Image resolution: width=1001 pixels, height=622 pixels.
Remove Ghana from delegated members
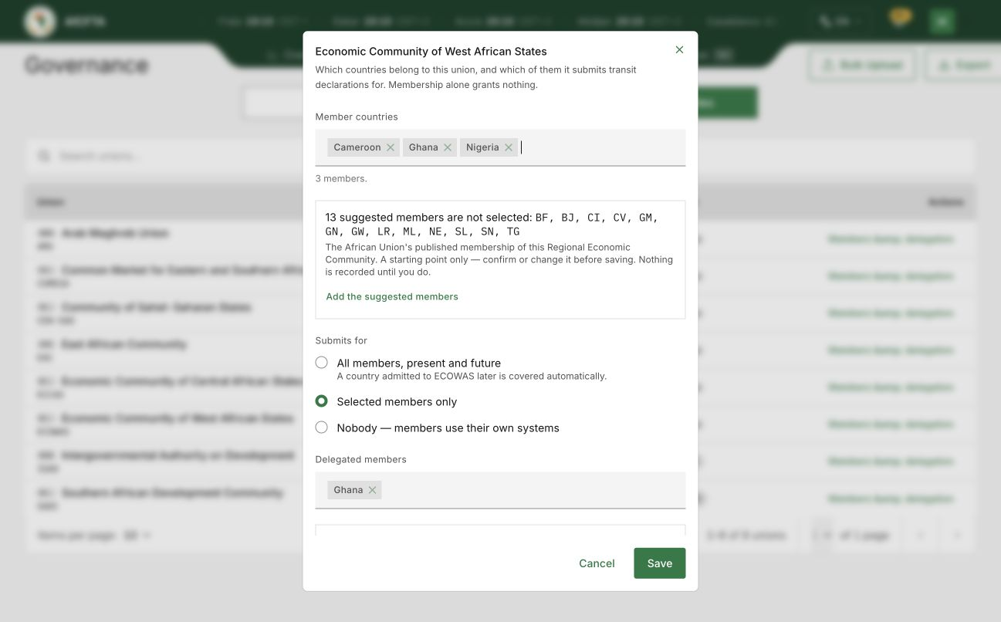tap(373, 490)
